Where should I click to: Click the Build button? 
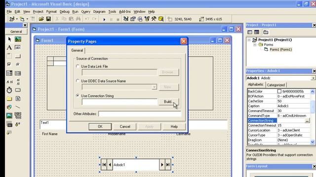[169, 102]
